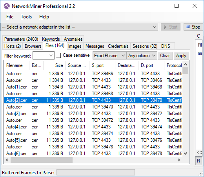Viewport: 204px width, 177px height.
Task: Select the highlighted Auto[2].cer file row
Action: coord(93,100)
